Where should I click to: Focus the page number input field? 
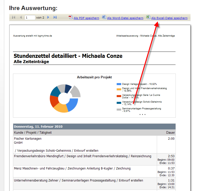(x=30, y=17)
